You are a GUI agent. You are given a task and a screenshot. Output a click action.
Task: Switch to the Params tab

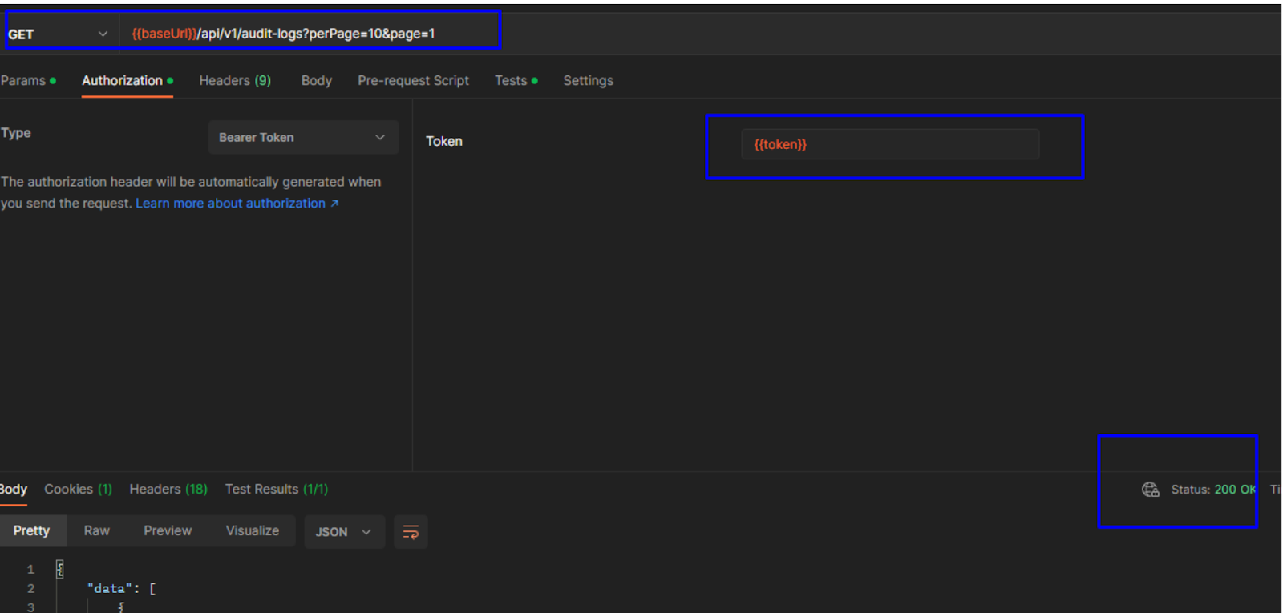click(23, 81)
